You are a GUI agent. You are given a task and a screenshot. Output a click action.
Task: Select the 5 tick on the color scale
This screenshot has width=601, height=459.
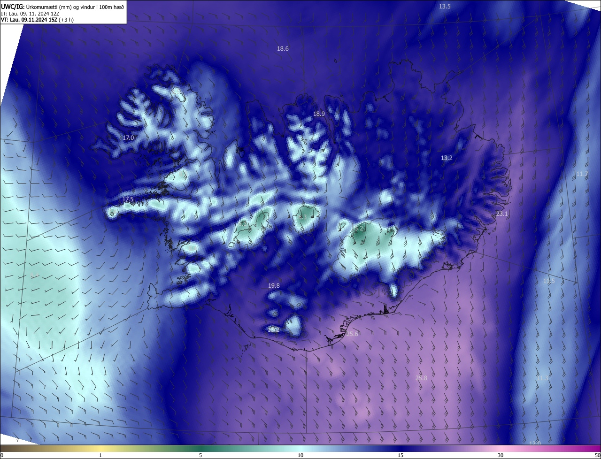click(200, 456)
